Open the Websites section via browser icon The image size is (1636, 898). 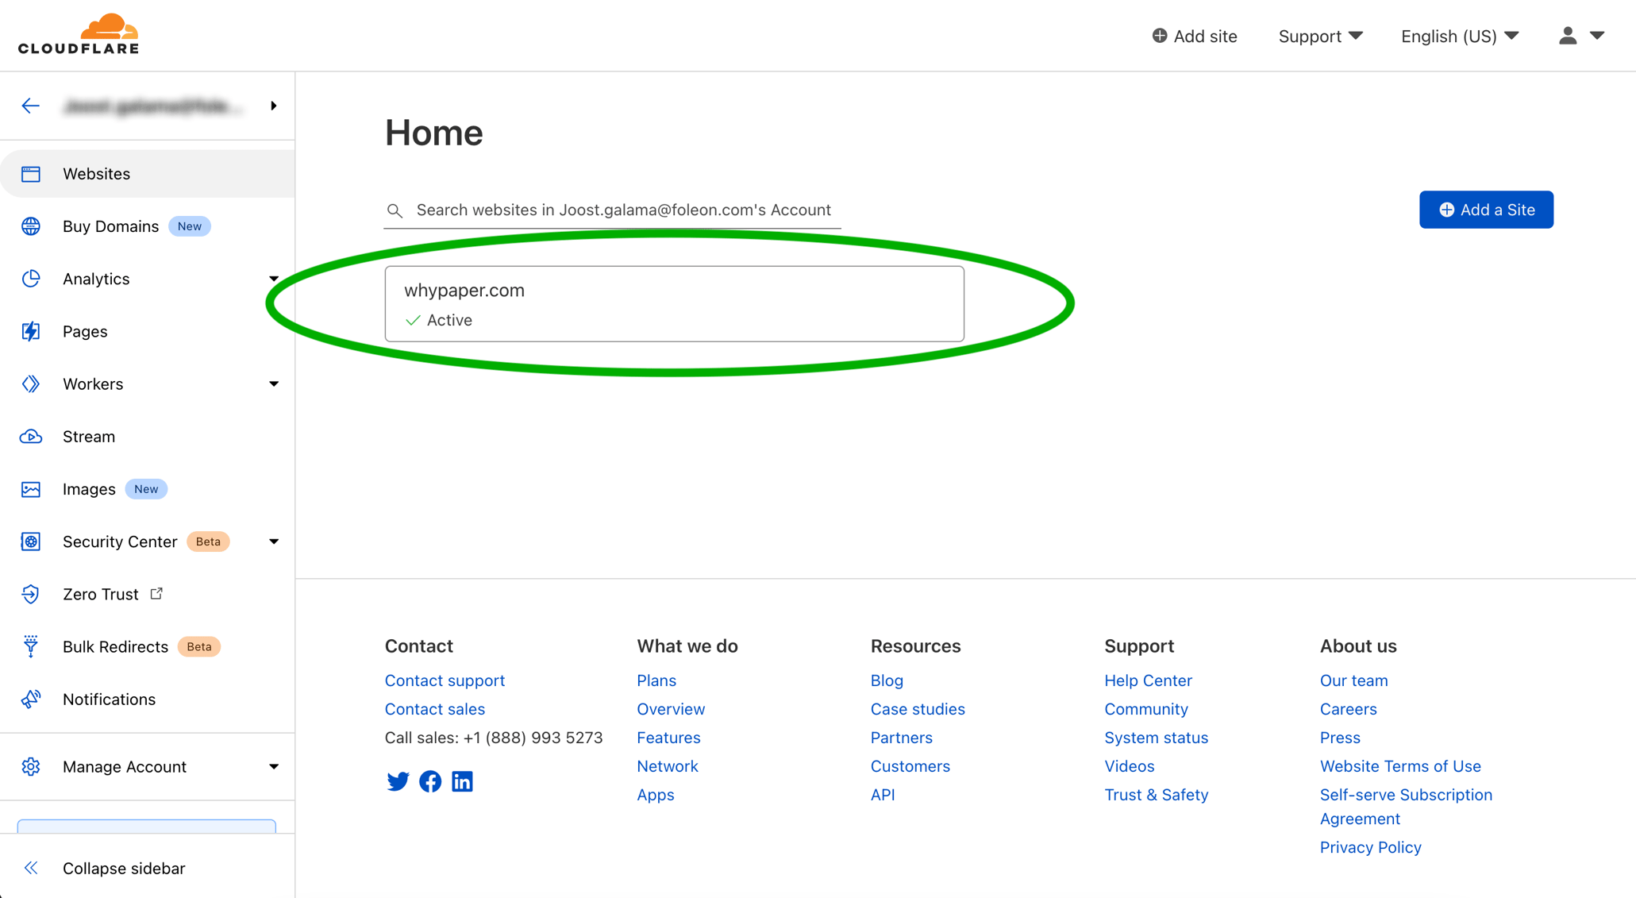(31, 173)
